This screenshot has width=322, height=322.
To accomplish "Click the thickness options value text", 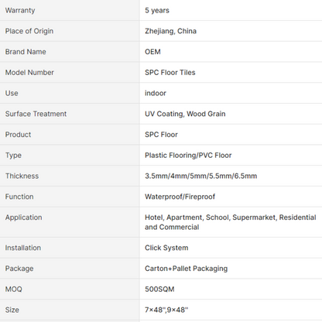I will [200, 176].
